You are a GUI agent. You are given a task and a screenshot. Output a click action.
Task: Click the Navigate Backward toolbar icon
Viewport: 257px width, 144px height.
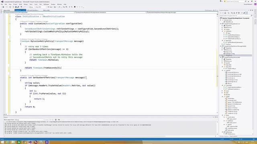[x=3, y=7]
